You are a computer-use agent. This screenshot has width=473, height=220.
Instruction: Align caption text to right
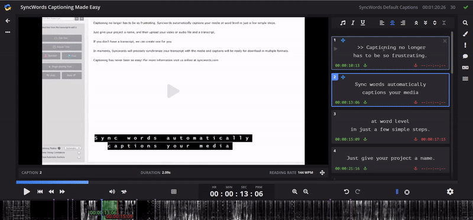(403, 23)
